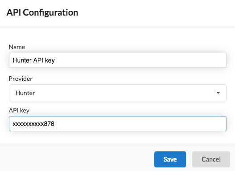Click the API key field label
Image resolution: width=235 pixels, height=171 pixels.
(19, 111)
